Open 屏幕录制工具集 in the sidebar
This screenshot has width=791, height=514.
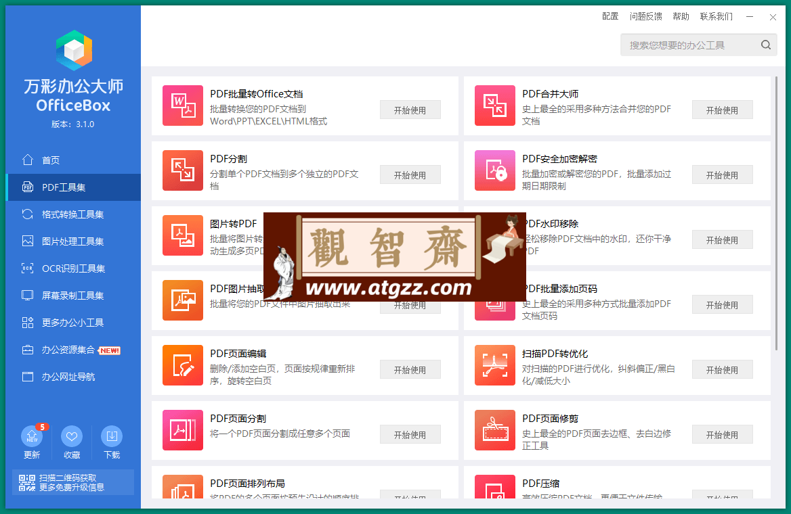[x=74, y=296]
